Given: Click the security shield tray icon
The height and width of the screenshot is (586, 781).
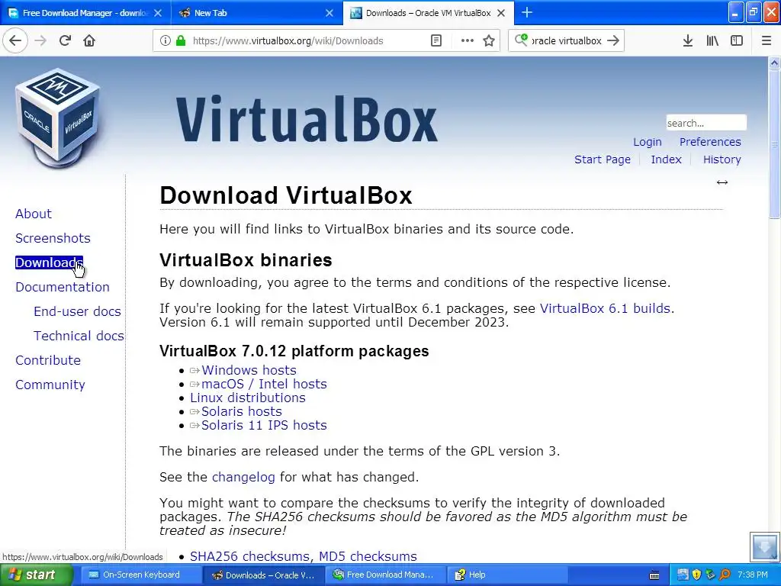Looking at the screenshot, I should [x=697, y=575].
